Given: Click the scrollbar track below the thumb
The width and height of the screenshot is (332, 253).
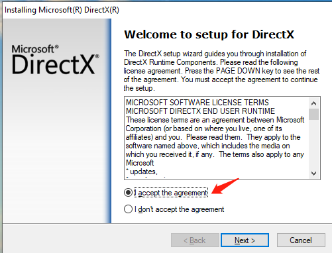Looking at the screenshot, I should coord(313,144).
